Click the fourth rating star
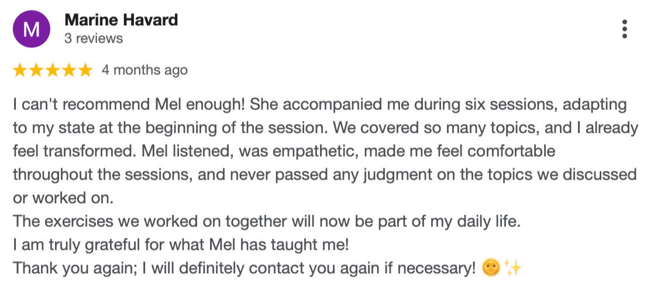The height and width of the screenshot is (289, 661). point(69,70)
